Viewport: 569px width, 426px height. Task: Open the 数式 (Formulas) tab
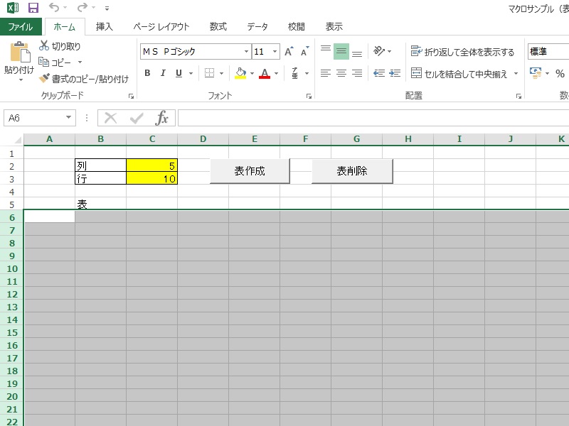coord(218,27)
